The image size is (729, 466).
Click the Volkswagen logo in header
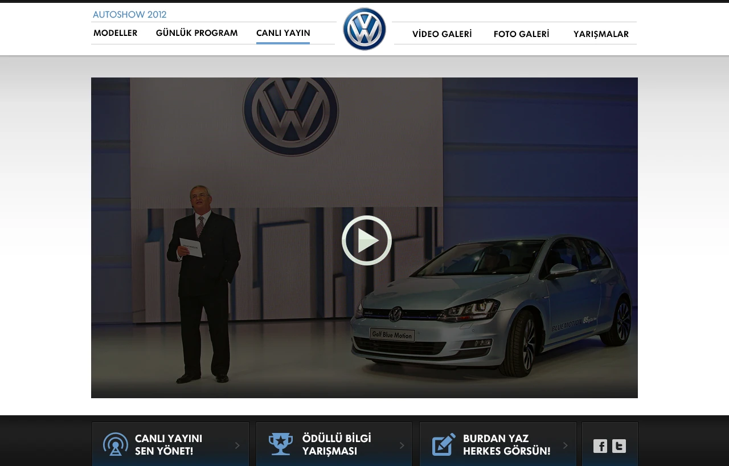364,29
